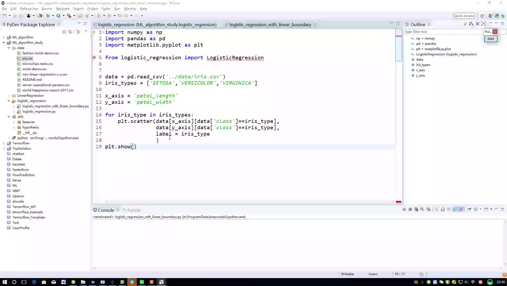Click the Run Last Tool (external tools) icon

coord(69,16)
